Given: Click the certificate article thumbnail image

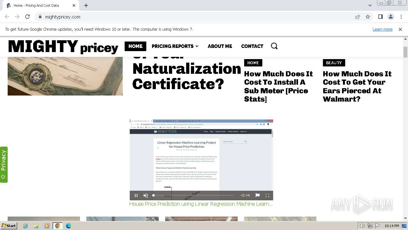Looking at the screenshot, I should pos(65,76).
